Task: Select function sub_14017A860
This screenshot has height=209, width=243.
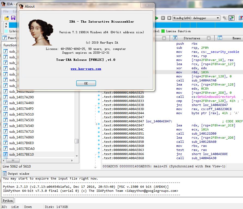Action: tap(21, 137)
